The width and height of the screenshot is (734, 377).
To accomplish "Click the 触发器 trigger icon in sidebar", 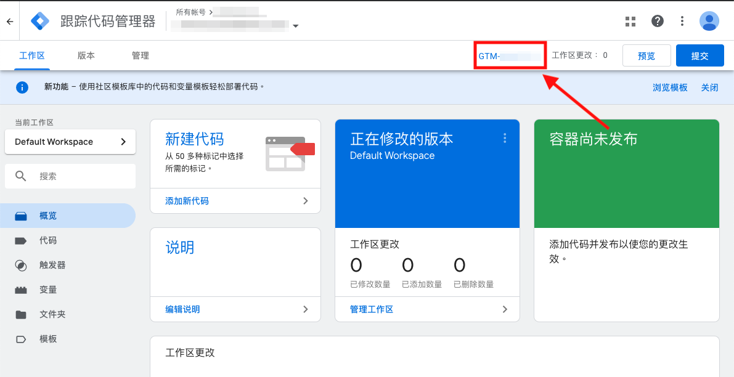I will [x=20, y=266].
